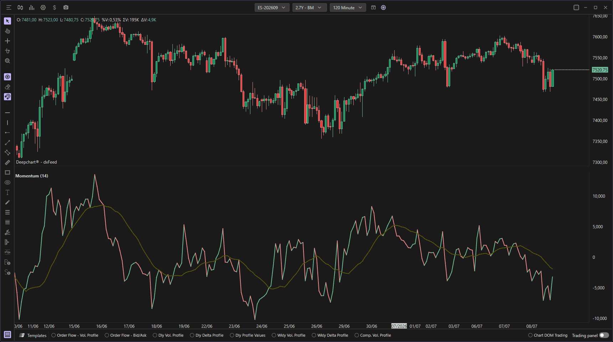This screenshot has width=613, height=342.
Task: Select Comp. Vol. Profile template
Action: pos(373,335)
